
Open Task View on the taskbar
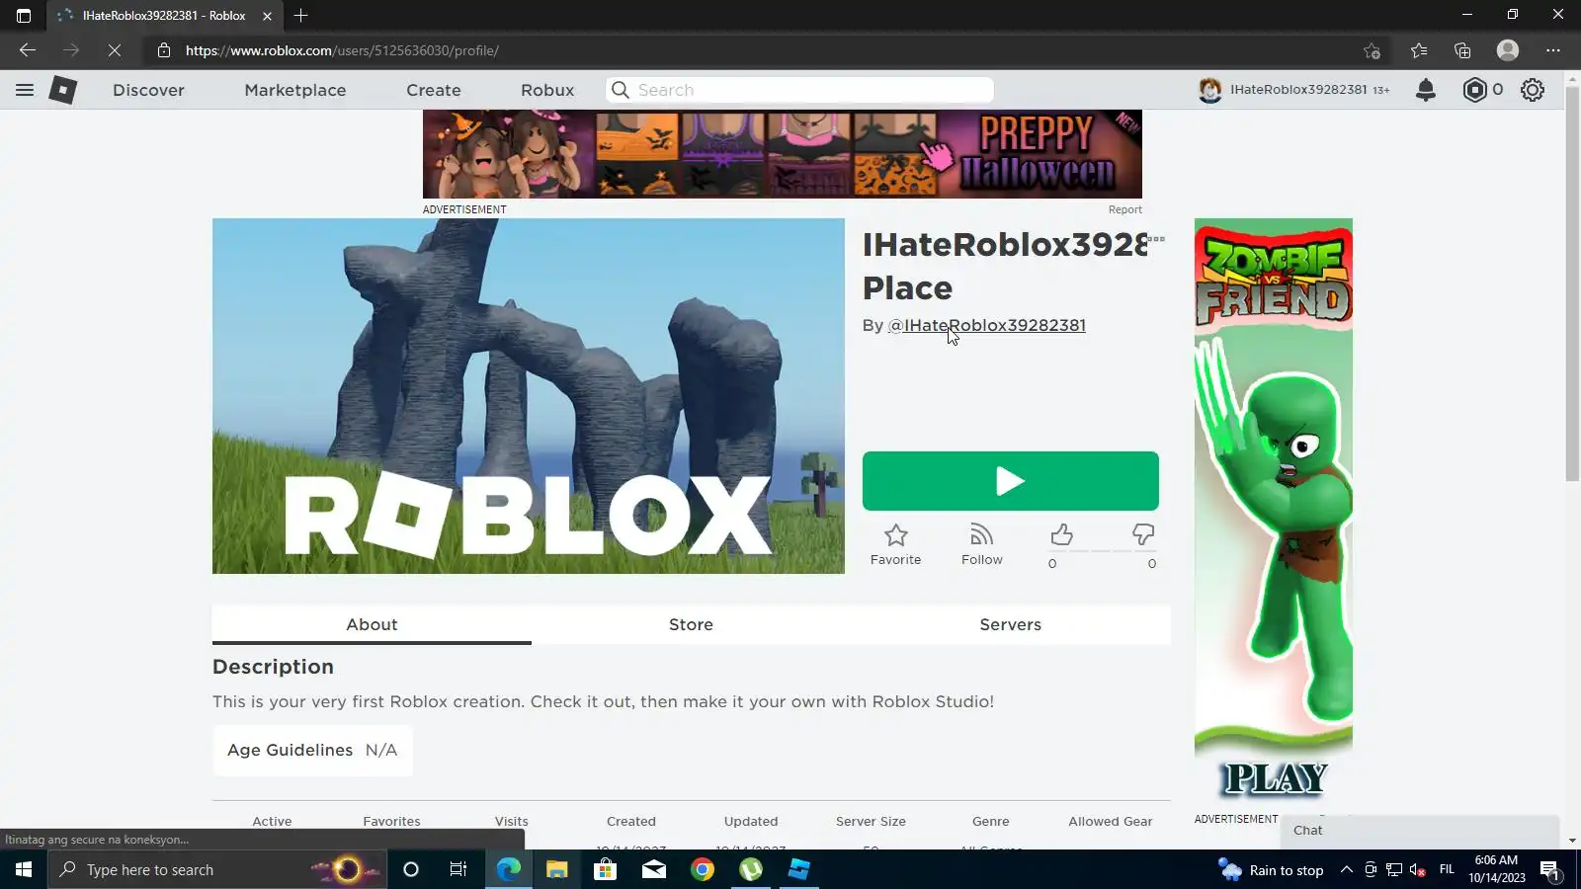(x=458, y=869)
